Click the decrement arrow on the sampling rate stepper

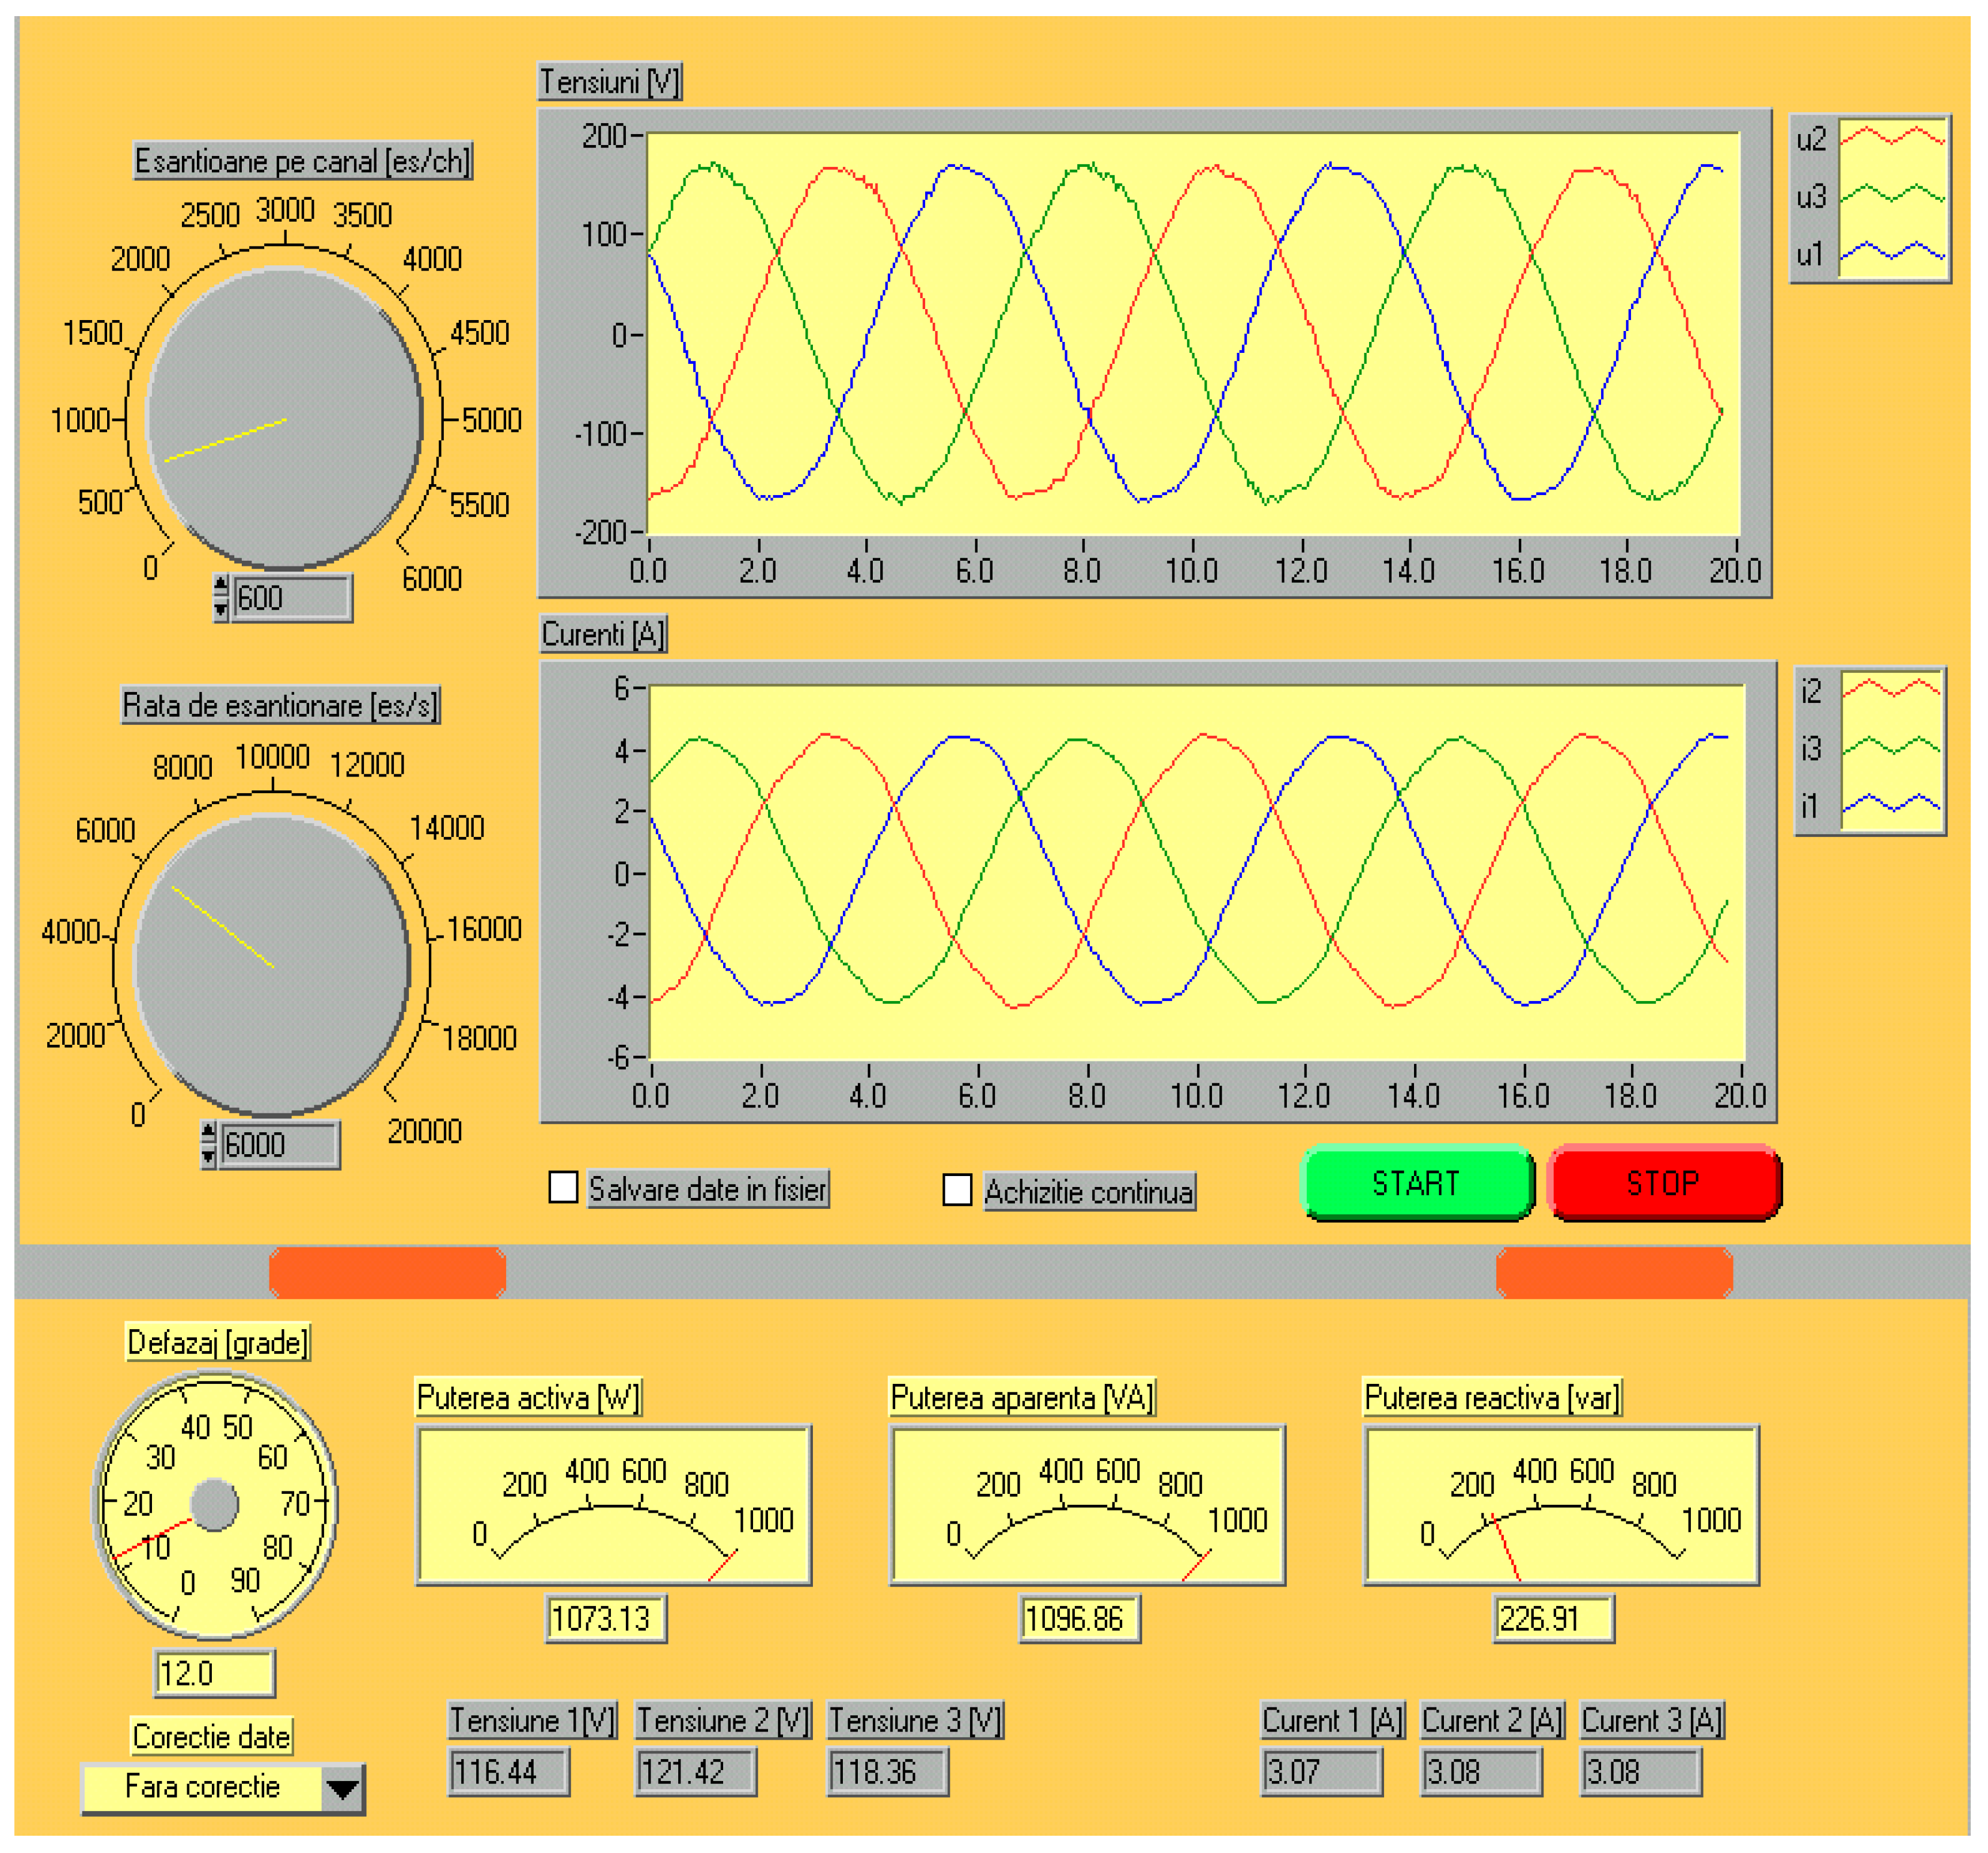click(208, 1157)
